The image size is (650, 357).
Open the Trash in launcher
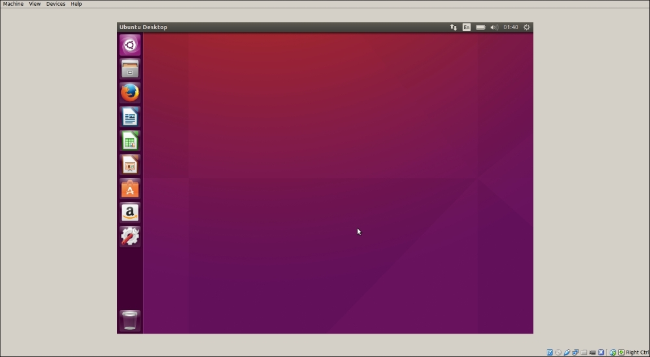tap(130, 321)
